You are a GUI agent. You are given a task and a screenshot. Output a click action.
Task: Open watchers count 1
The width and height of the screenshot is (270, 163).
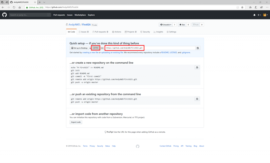tap(175, 24)
